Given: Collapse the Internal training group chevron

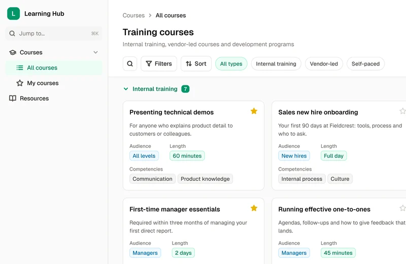Looking at the screenshot, I should pyautogui.click(x=126, y=89).
